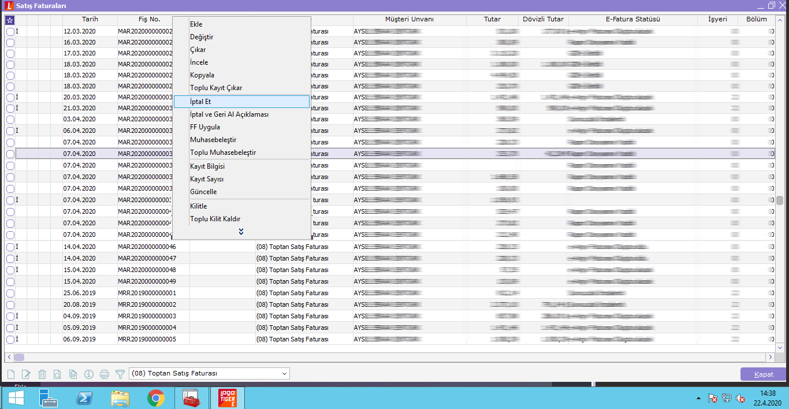Screen dimensions: 789x409
Task: Click the new record (Ekle) icon
Action: [x=10, y=374]
